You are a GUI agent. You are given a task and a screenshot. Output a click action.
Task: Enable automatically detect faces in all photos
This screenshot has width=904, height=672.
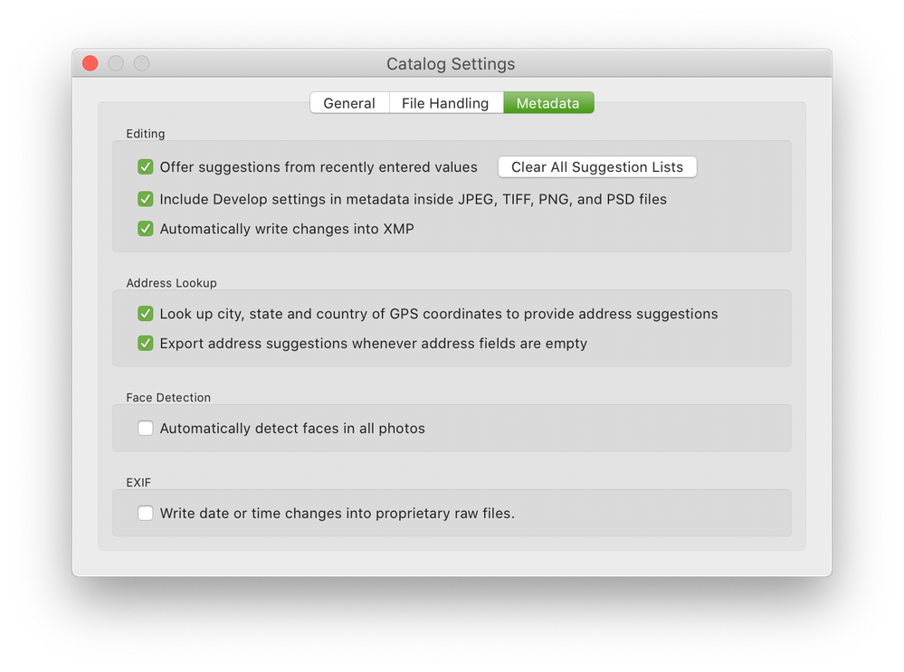[x=146, y=429]
